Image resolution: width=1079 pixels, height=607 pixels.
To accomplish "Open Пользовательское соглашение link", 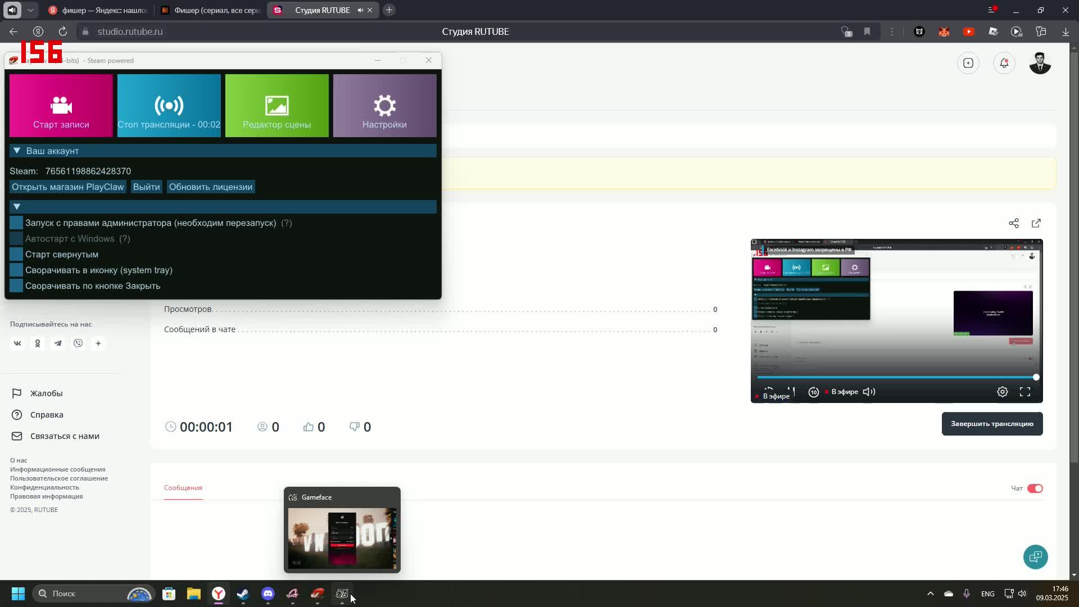I will pyautogui.click(x=59, y=478).
